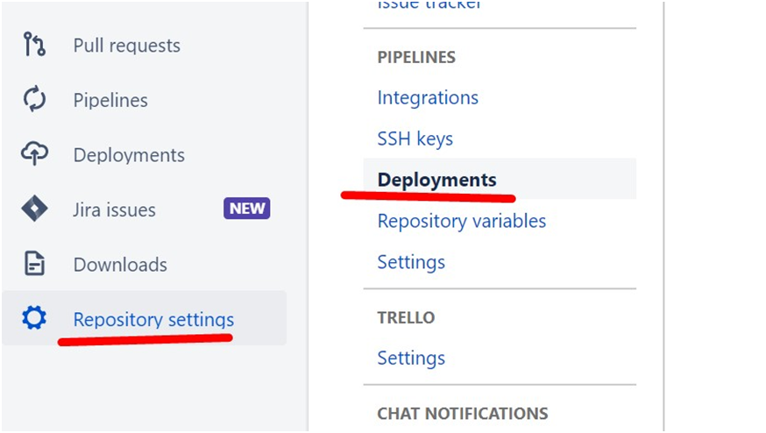Open the Repository variables link
The image size is (766, 433).
pyautogui.click(x=461, y=221)
